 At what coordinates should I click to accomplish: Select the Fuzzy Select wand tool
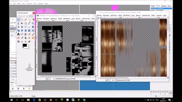click(x=29, y=20)
